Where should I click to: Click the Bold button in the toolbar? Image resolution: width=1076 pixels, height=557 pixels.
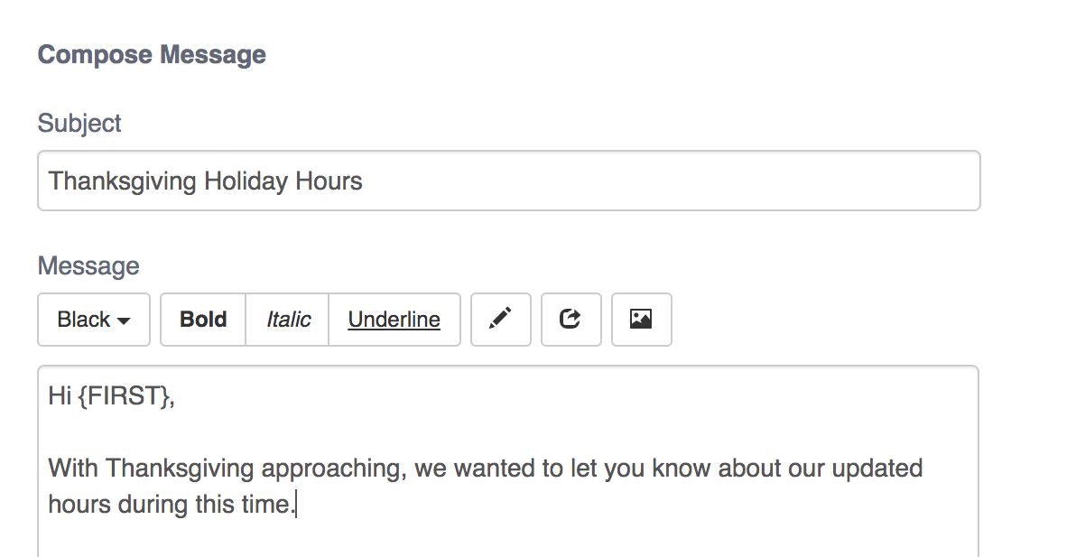click(x=202, y=319)
